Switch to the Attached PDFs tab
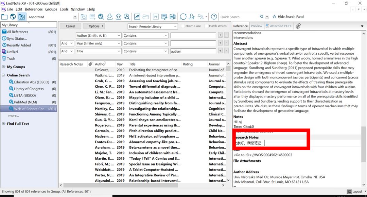The width and height of the screenshot is (367, 197). (279, 26)
